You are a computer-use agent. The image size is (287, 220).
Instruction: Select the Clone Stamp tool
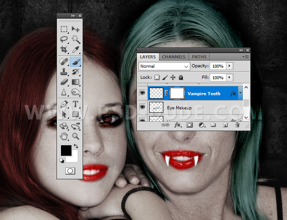click(x=64, y=72)
